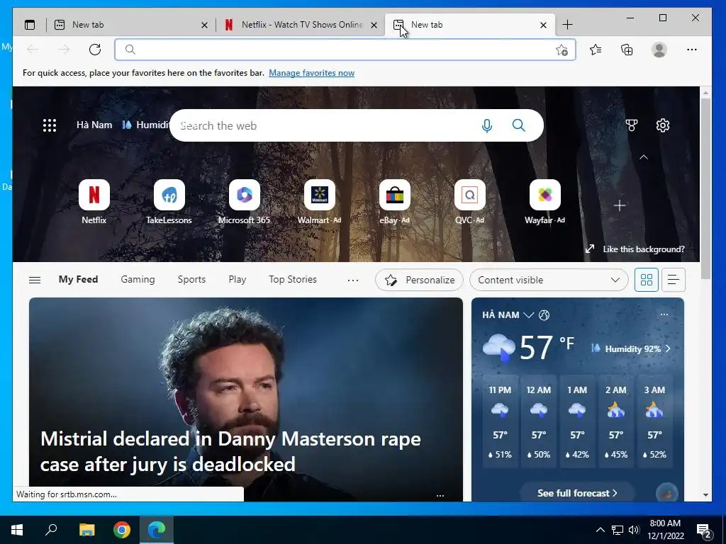Switch feed to list view layout
726x544 pixels.
[674, 280]
